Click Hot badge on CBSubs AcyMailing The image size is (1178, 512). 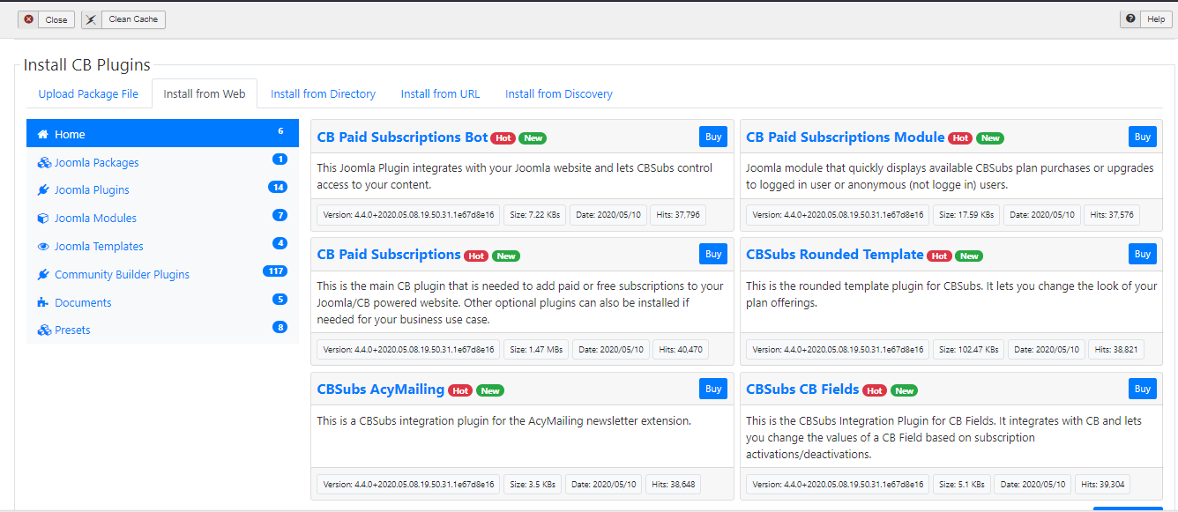(x=460, y=390)
